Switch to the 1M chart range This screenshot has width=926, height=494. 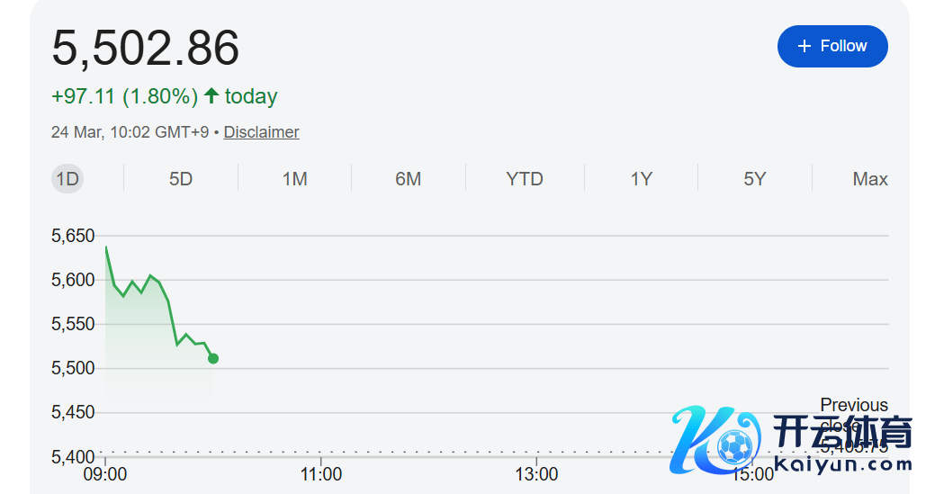click(x=294, y=179)
